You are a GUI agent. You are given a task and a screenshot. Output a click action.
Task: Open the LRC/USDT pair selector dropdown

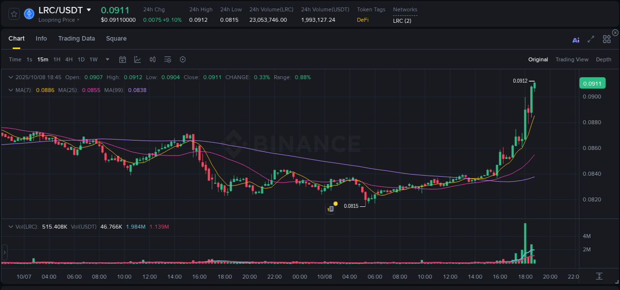(61, 10)
